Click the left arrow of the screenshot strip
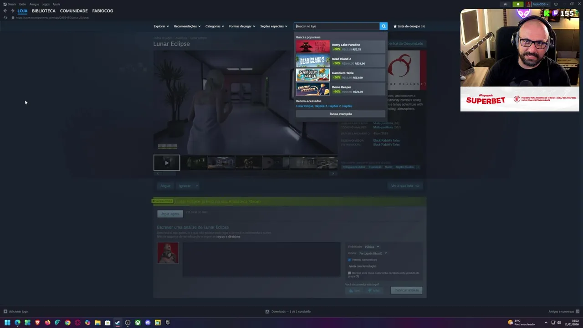This screenshot has height=328, width=583. coord(158,174)
